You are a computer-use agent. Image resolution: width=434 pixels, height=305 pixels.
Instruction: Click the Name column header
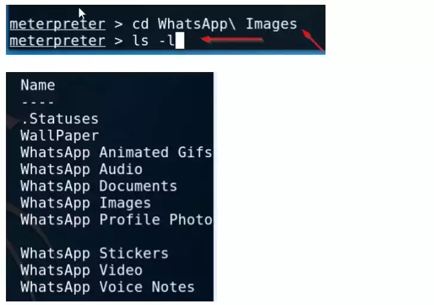pyautogui.click(x=38, y=85)
